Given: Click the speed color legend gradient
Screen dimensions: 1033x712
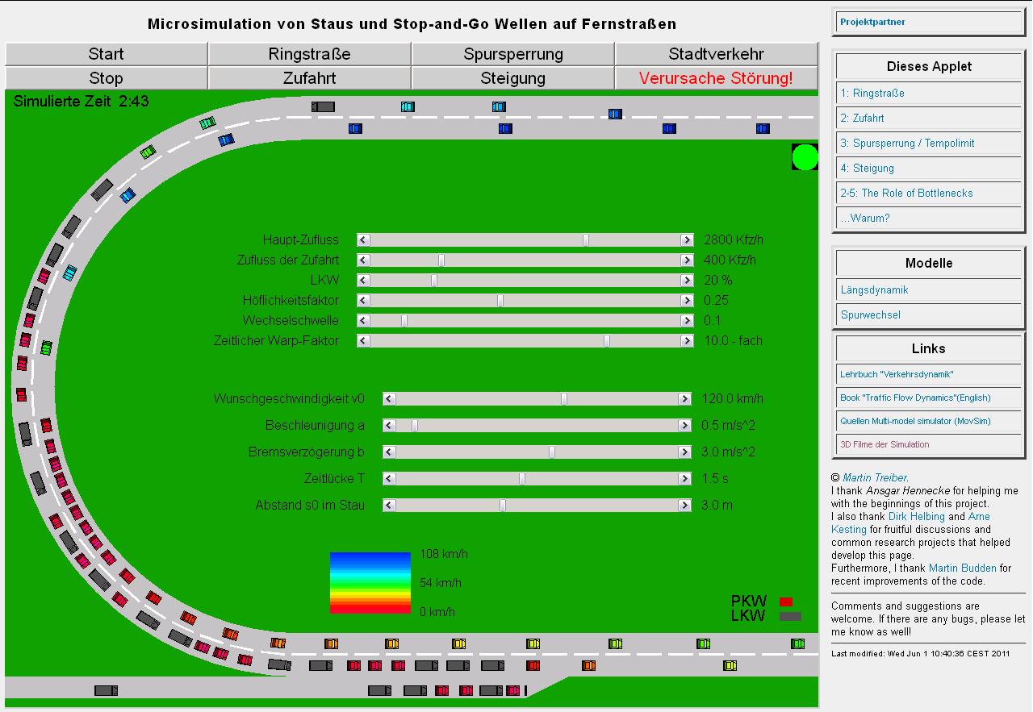Looking at the screenshot, I should (370, 583).
